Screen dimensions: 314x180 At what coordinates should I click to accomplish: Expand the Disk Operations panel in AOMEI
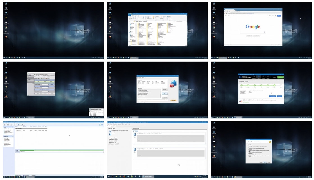(13, 137)
